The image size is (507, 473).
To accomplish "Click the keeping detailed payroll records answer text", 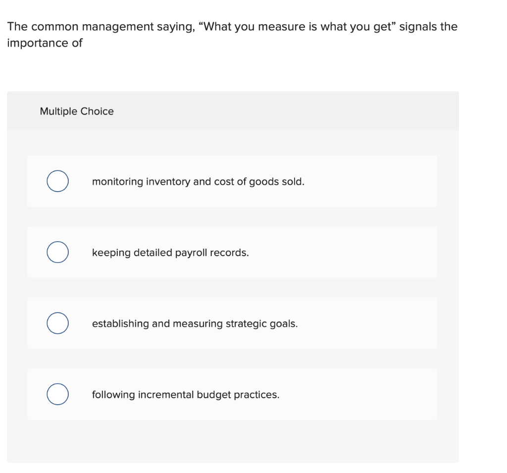I will point(170,253).
